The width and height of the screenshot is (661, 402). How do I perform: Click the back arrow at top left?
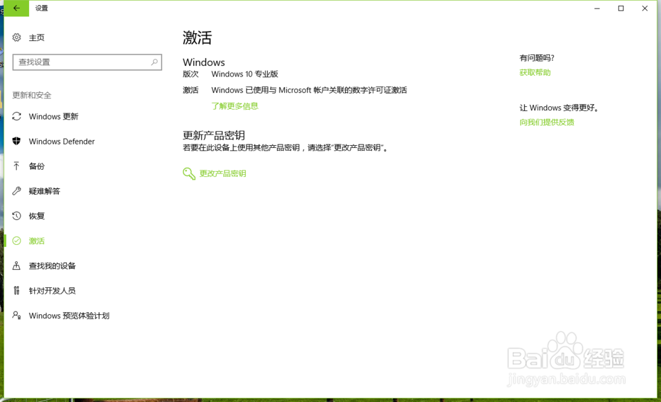(15, 8)
